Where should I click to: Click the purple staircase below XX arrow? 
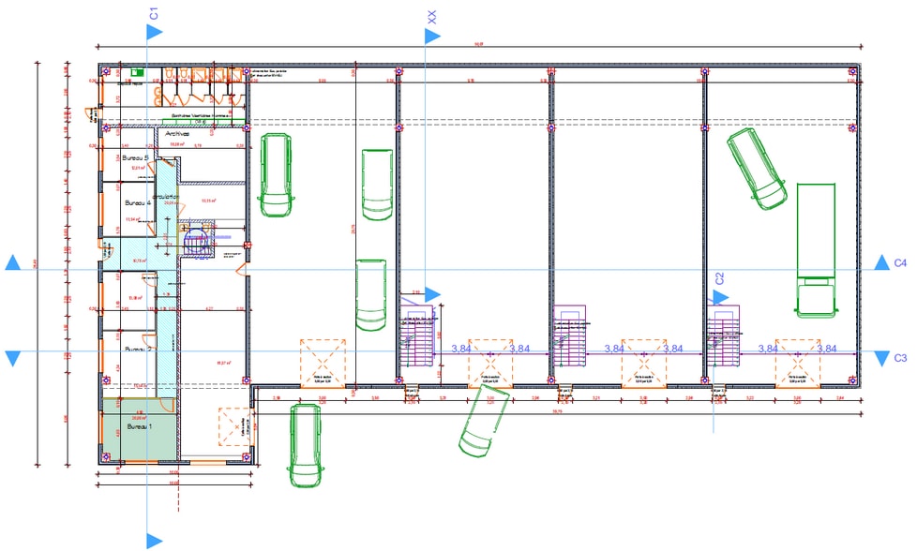[419, 334]
